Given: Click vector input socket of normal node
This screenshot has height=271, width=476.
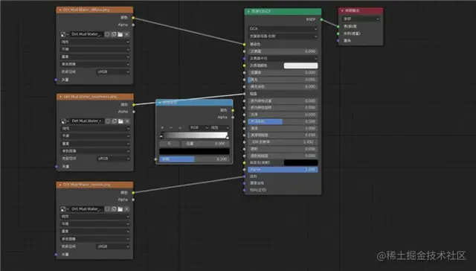Looking at the screenshot, I should pyautogui.click(x=57, y=255).
